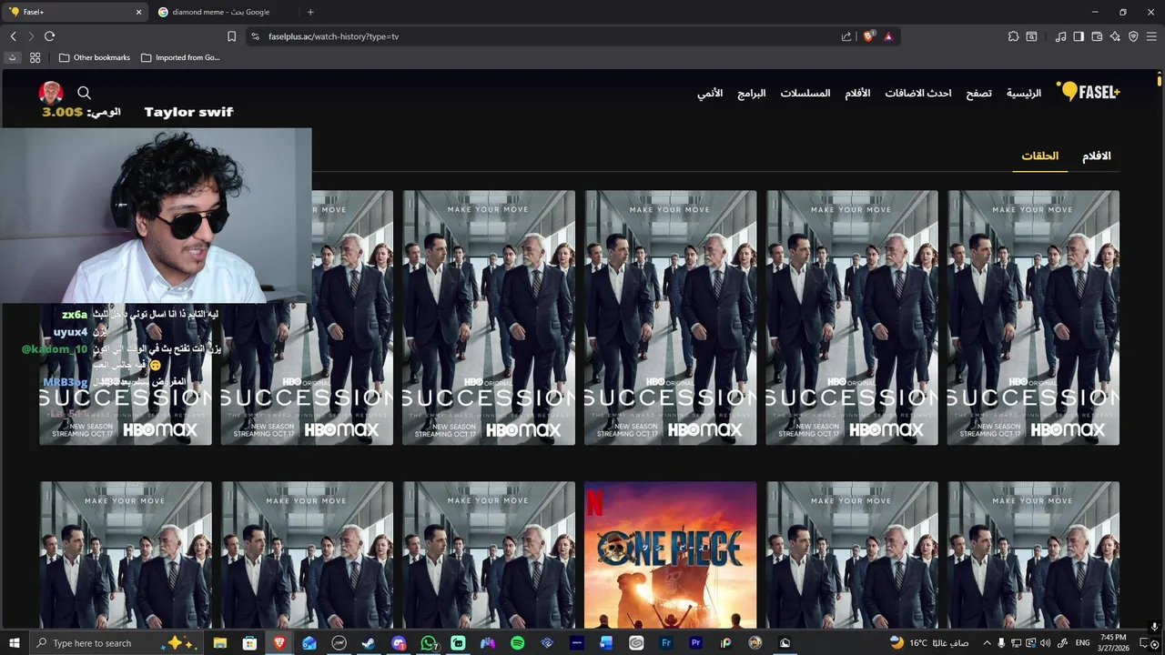Open the share icon in address bar

[846, 36]
